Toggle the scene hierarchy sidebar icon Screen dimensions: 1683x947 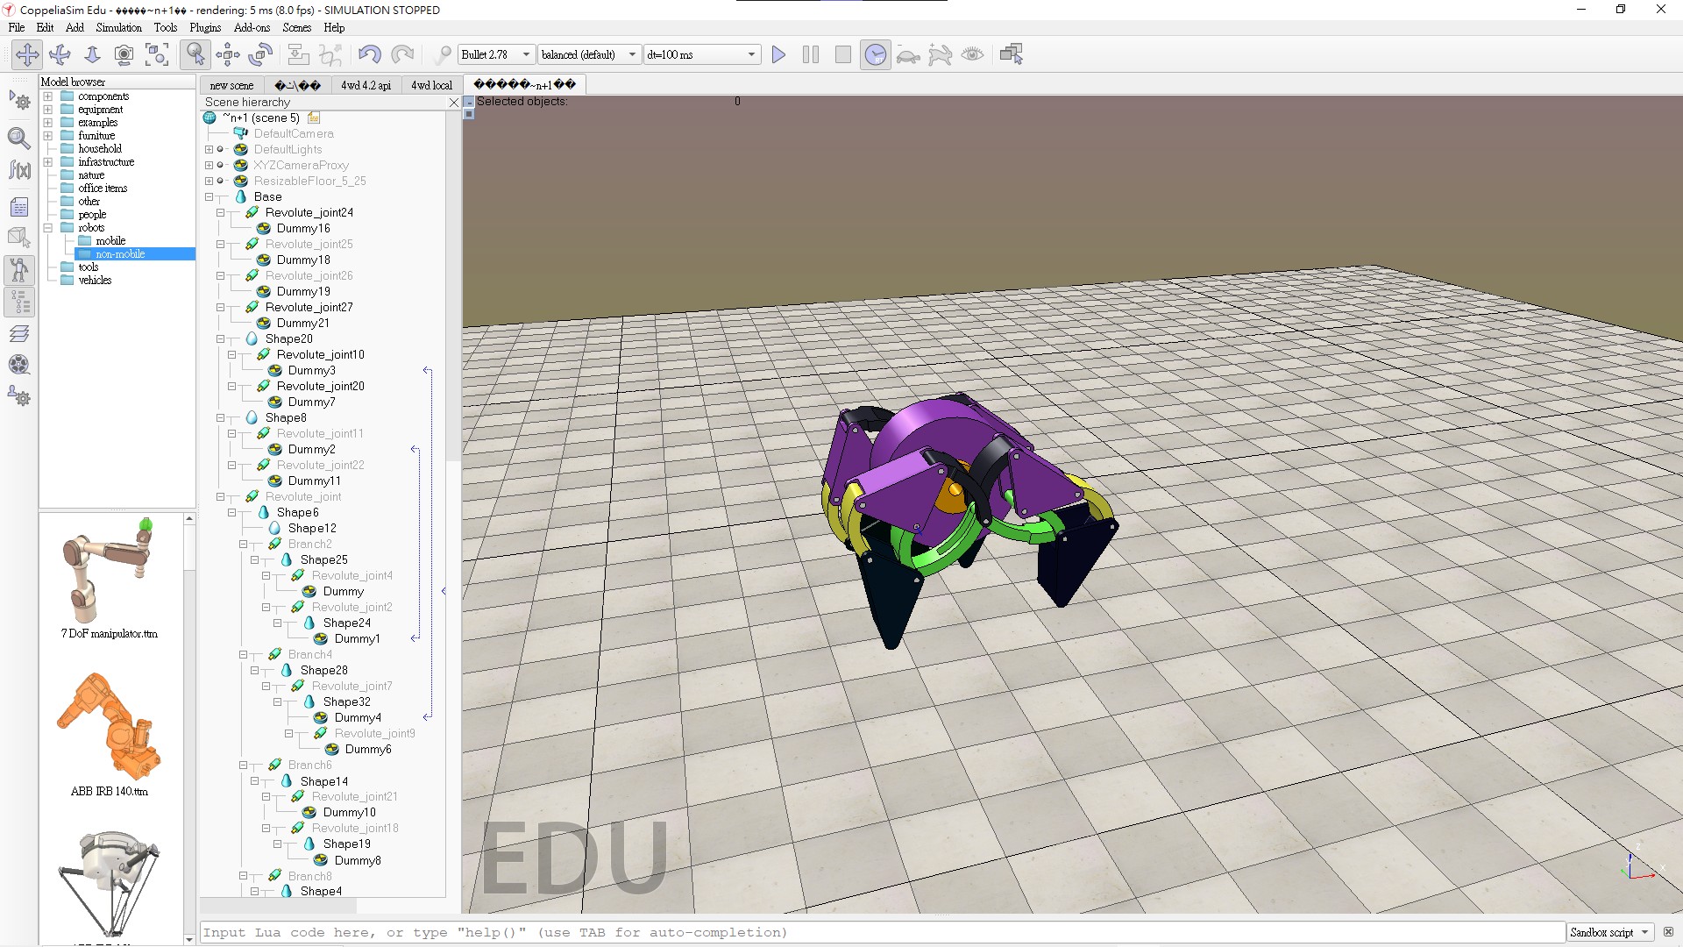[x=19, y=302]
